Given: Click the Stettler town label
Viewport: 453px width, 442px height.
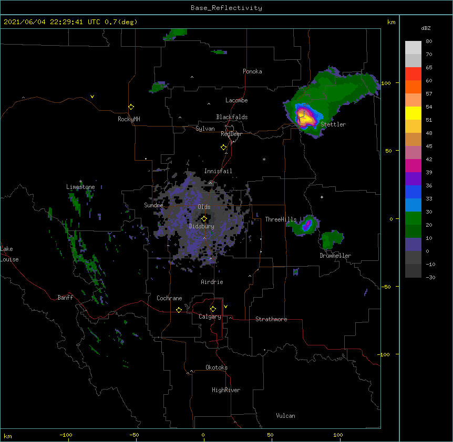Looking at the screenshot, I should pos(333,124).
